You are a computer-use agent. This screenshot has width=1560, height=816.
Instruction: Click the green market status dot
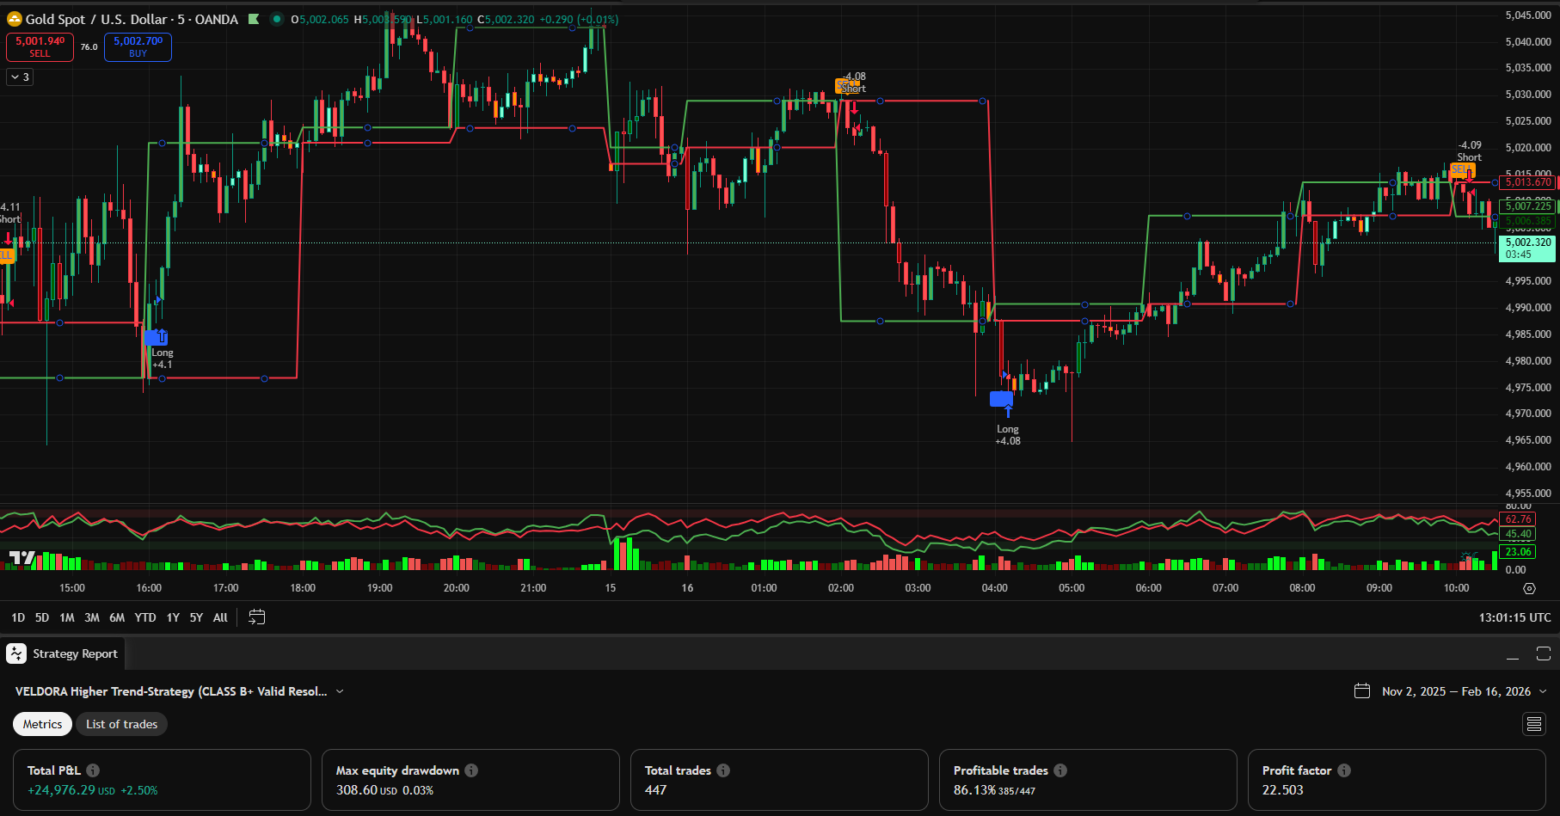coord(277,19)
